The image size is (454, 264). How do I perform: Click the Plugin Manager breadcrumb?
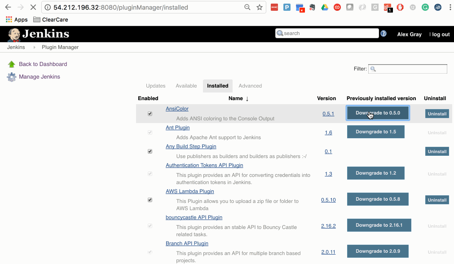pyautogui.click(x=60, y=47)
